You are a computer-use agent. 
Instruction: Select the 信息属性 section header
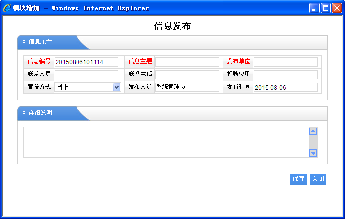(40, 42)
